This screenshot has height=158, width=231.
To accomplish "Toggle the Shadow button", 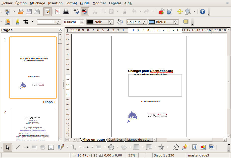I will (186, 22).
